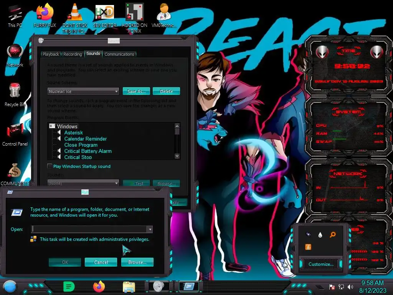Open the VLC cone desktop shortcut
Image resolution: width=393 pixels, height=295 pixels.
pyautogui.click(x=74, y=18)
